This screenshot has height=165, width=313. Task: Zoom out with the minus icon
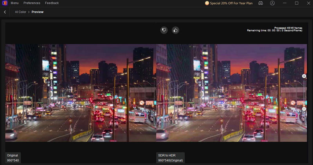coord(304,109)
